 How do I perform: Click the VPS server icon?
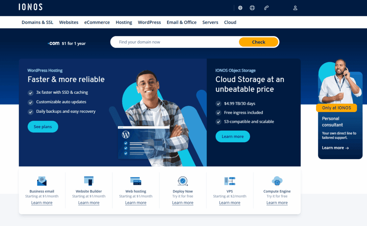230,181
